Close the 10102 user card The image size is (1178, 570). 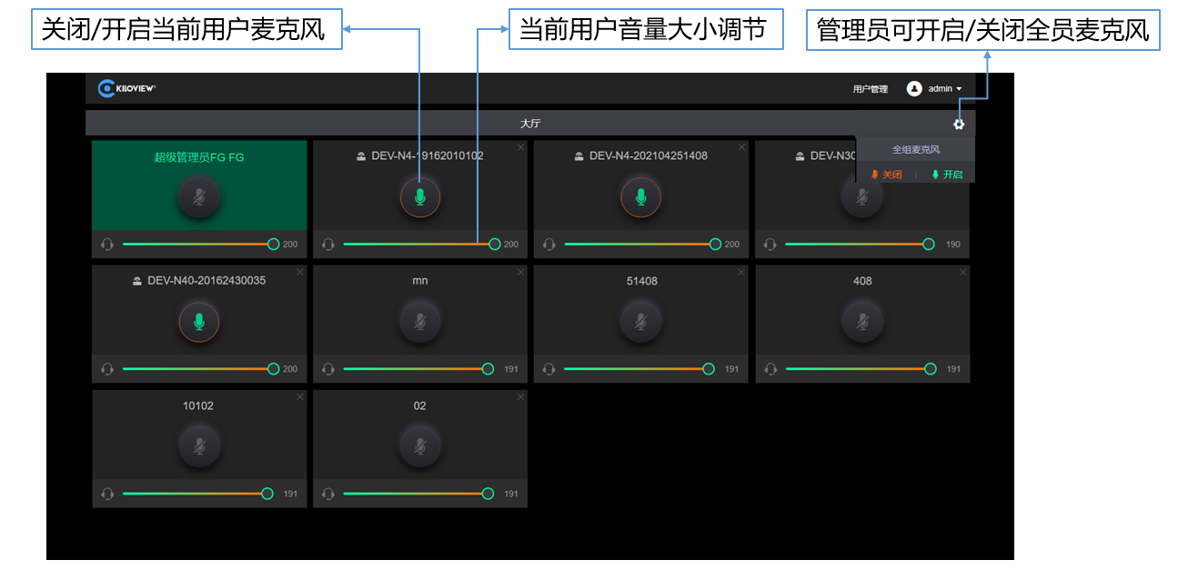coord(300,397)
